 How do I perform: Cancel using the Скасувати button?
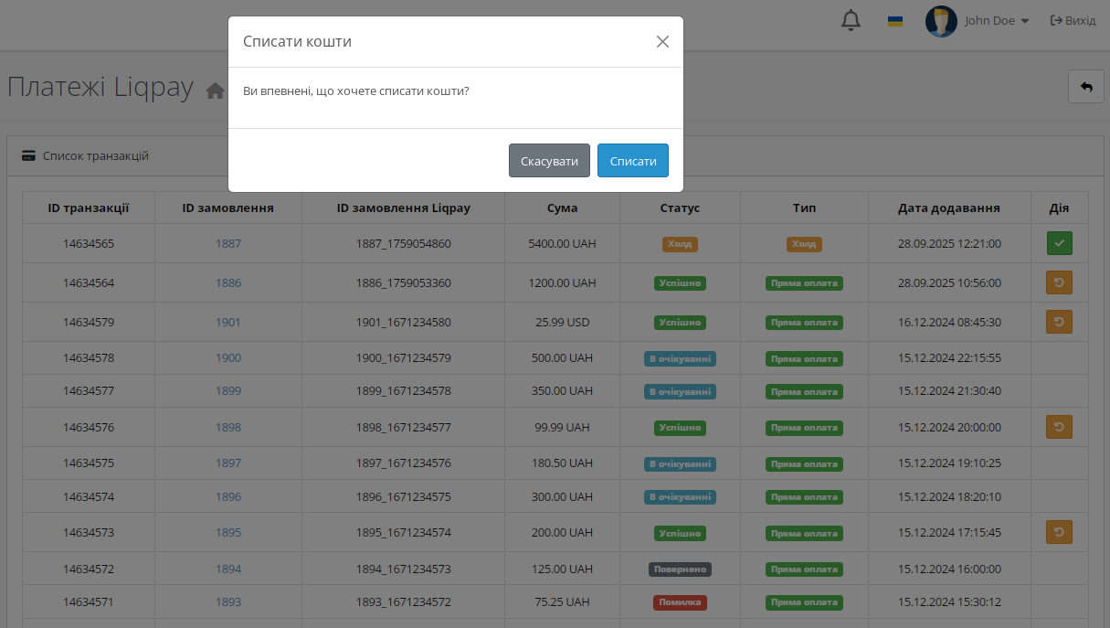(549, 161)
